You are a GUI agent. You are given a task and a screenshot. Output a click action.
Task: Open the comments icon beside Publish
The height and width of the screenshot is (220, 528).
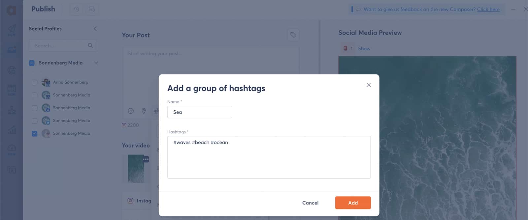[92, 9]
